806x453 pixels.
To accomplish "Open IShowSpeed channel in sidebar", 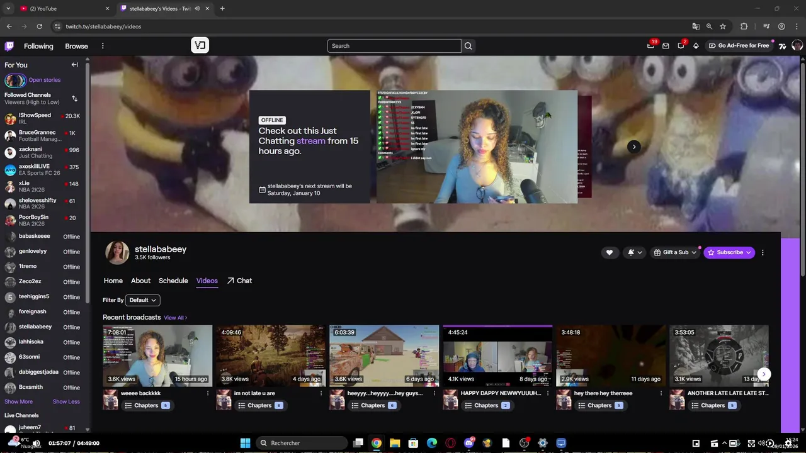I will pos(43,118).
